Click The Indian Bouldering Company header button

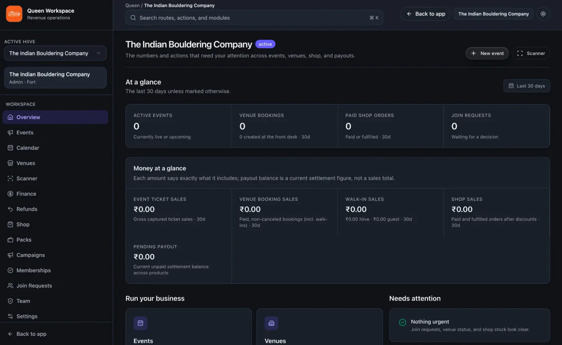click(x=494, y=14)
